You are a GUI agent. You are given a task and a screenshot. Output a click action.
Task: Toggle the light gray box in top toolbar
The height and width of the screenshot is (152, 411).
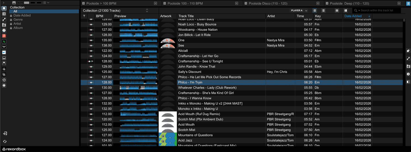click(x=27, y=3)
